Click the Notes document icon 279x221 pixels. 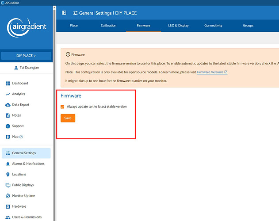click(8, 115)
